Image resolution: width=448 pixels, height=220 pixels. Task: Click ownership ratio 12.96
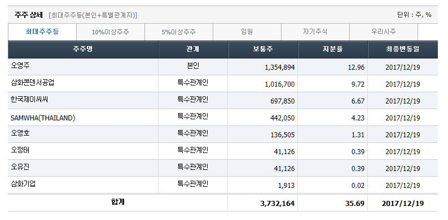click(357, 68)
